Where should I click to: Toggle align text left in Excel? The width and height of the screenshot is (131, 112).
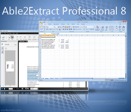tap(63, 29)
